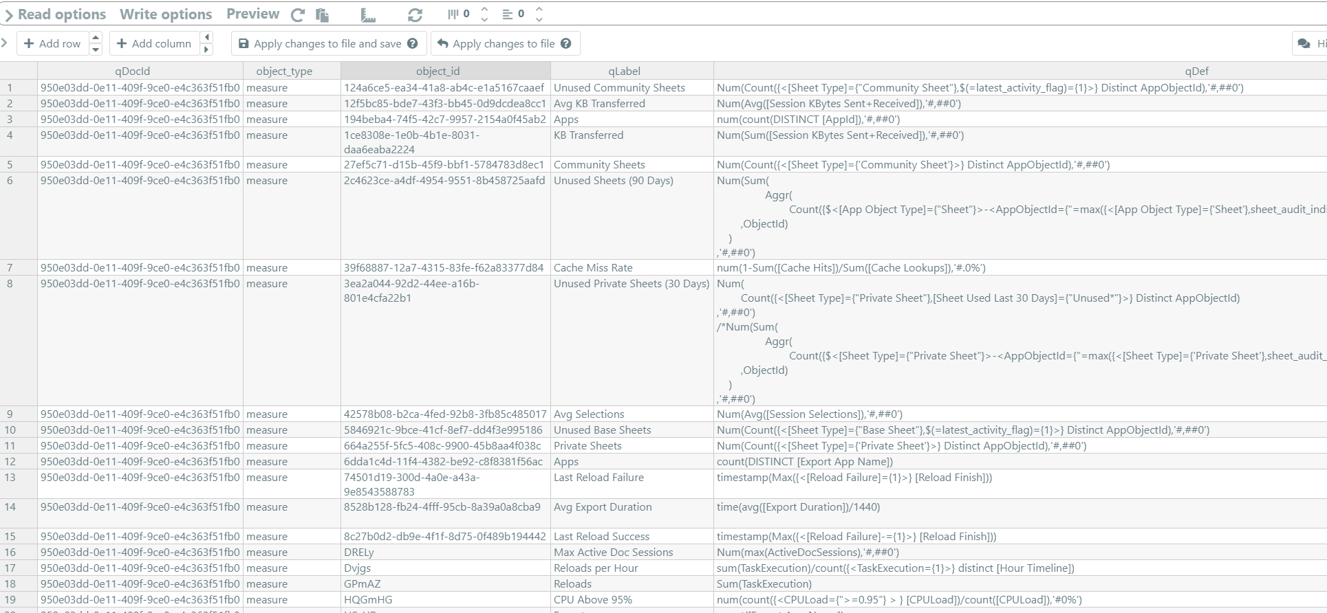Click the object_id cell GPmAZ
1327x613 pixels.
pos(446,584)
